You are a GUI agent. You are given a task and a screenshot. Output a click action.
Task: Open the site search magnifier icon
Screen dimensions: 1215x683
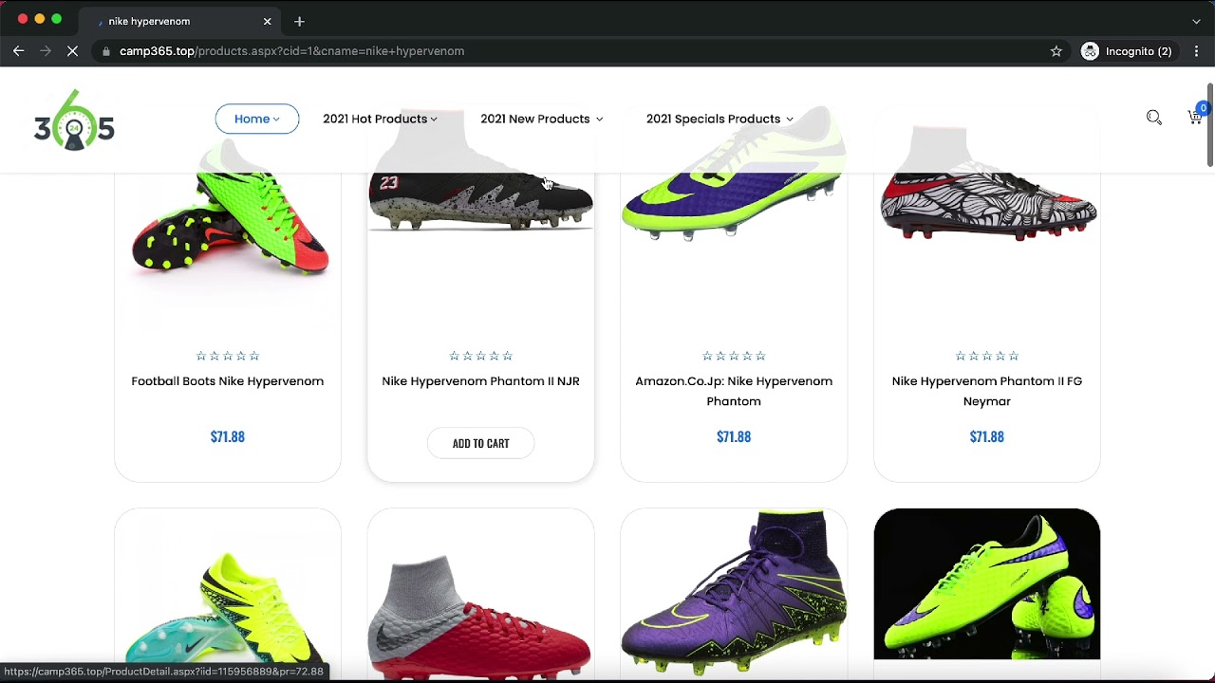[x=1153, y=118]
